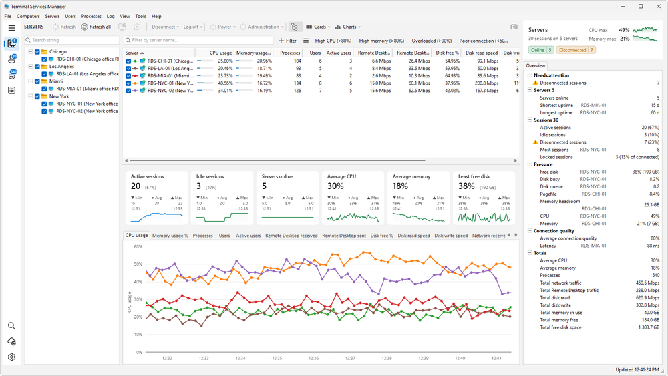Collapse the Pressure section in Overview
This screenshot has width=668, height=376.
pos(530,164)
